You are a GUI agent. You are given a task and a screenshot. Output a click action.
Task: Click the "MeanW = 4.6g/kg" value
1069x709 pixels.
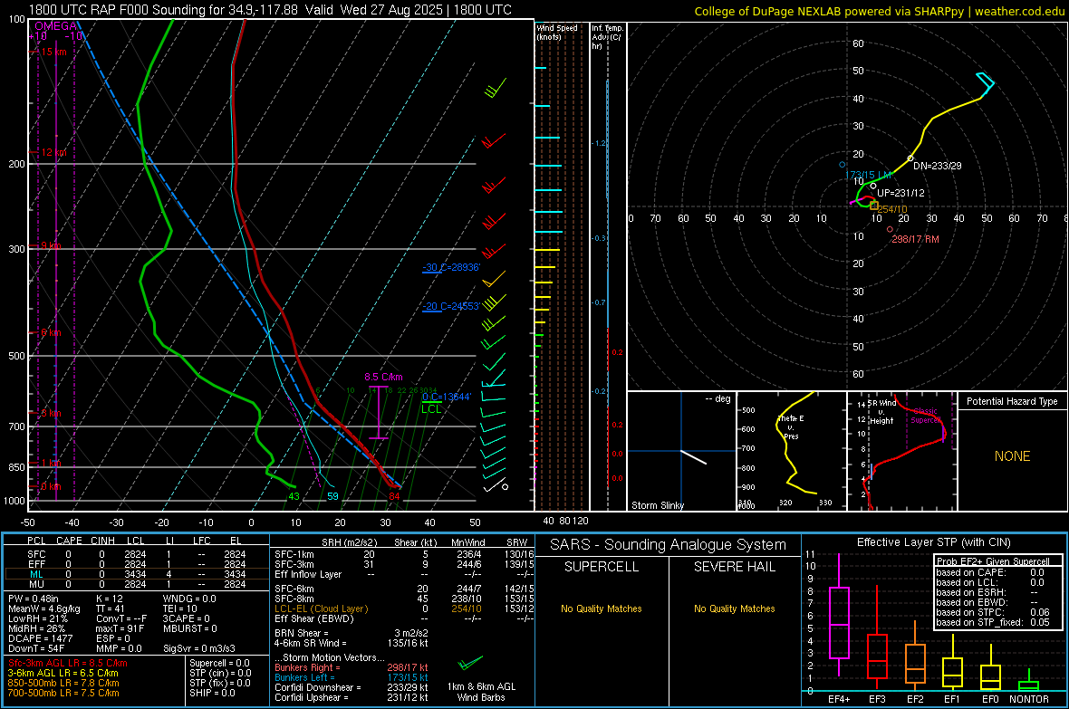(x=44, y=608)
